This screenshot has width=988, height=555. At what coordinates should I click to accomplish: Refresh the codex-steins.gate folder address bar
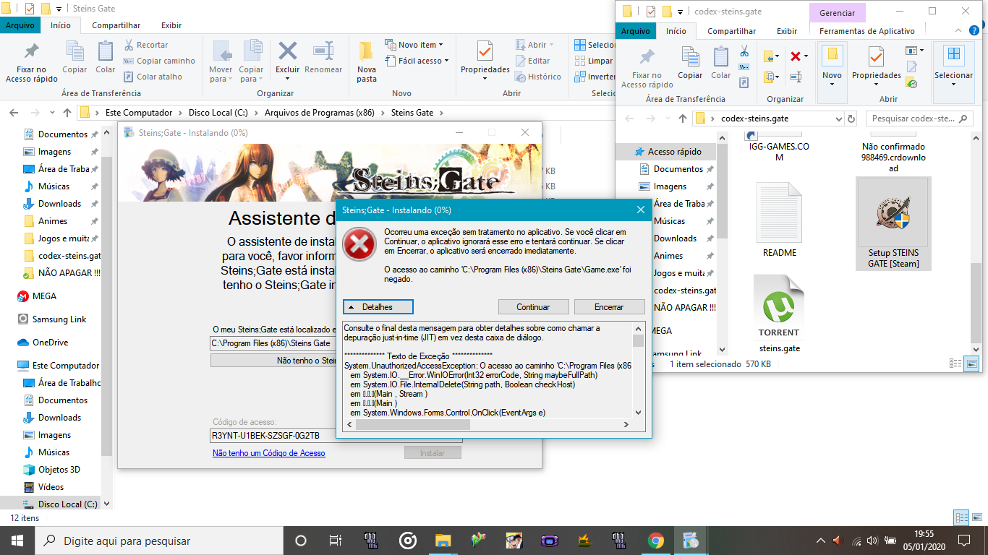point(851,119)
